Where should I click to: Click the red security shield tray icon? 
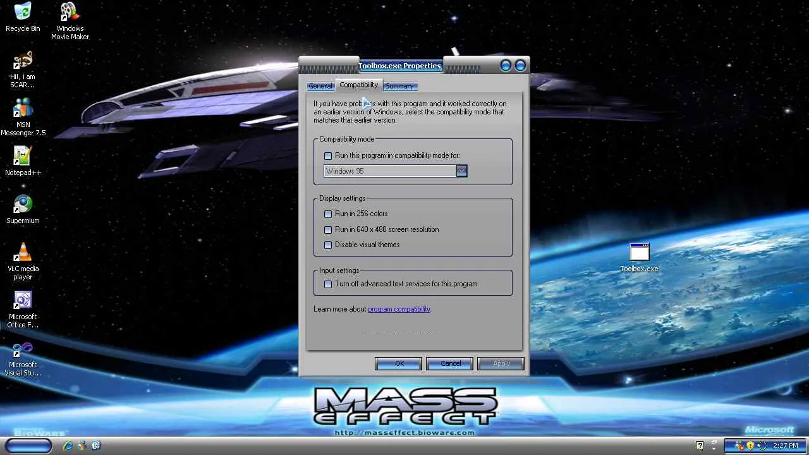point(738,446)
